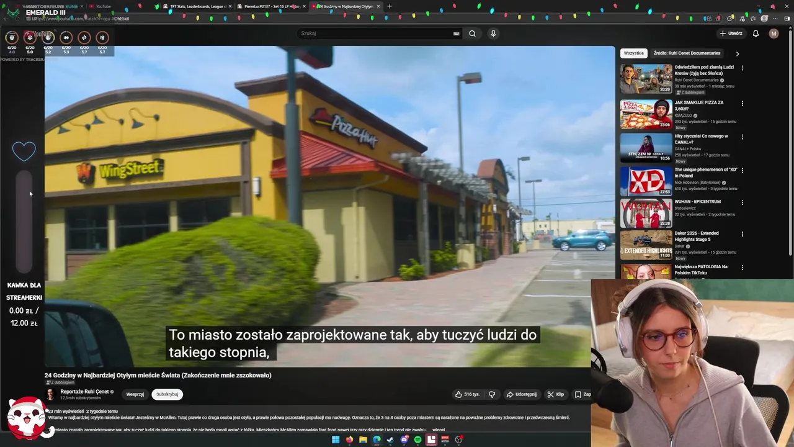Open options for Największa PATOLOGIA video
Screen dimensions: 794x447
(742, 268)
